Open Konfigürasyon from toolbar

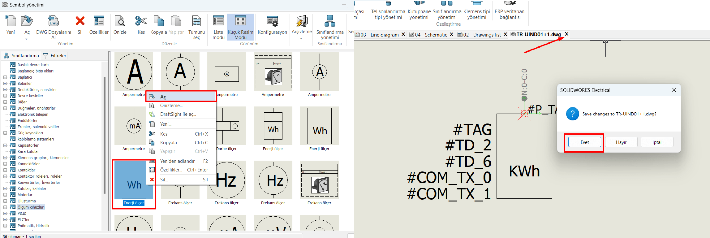(x=272, y=21)
